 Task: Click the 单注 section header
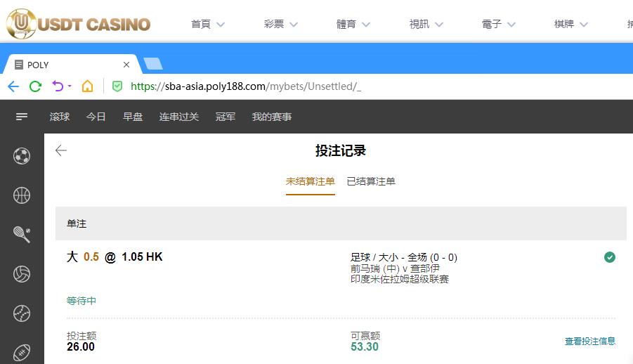(x=341, y=223)
